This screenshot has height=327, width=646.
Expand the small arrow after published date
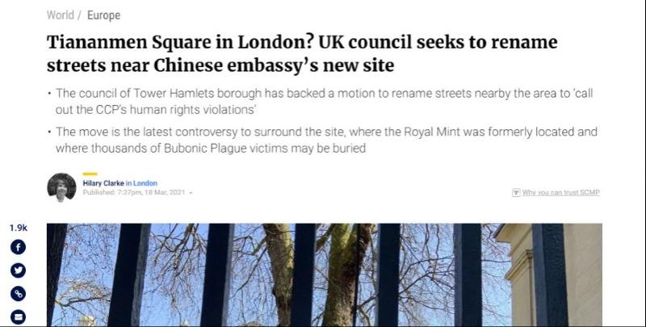tap(191, 193)
